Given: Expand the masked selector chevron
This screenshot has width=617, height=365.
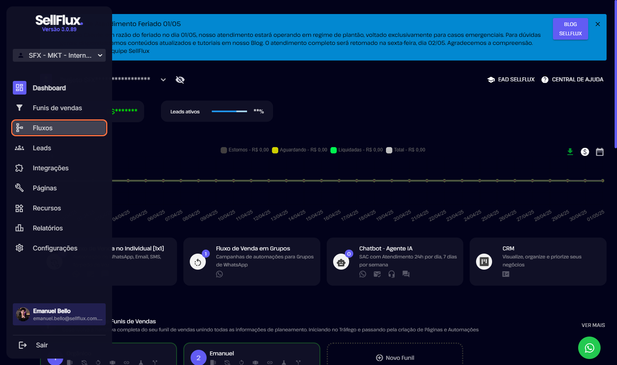Looking at the screenshot, I should [x=163, y=80].
